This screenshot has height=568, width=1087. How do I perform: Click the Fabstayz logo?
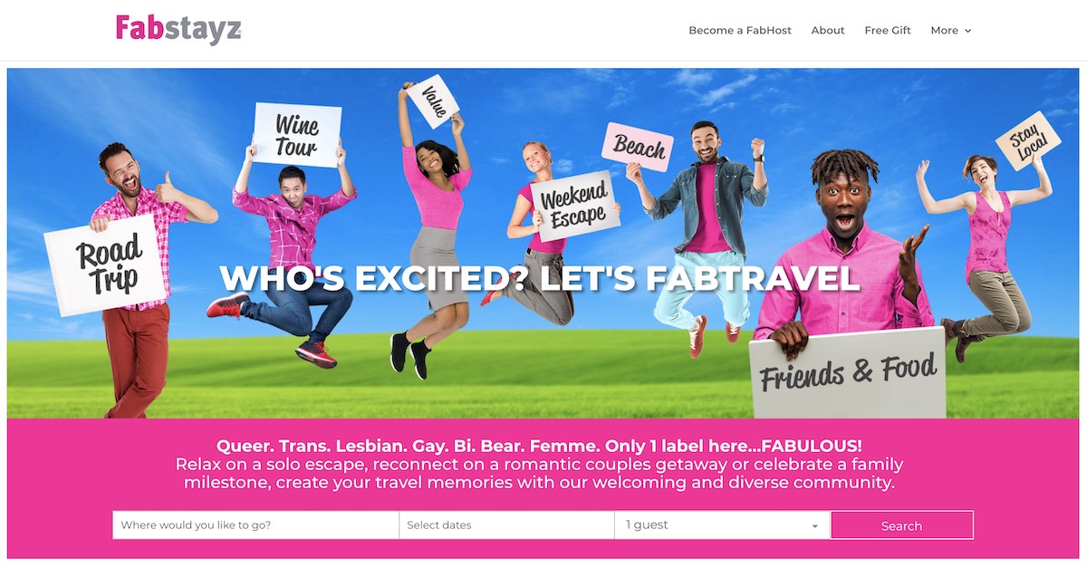click(178, 29)
